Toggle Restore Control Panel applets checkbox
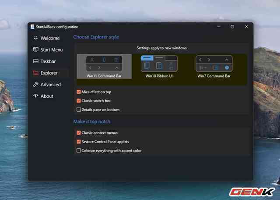The height and width of the screenshot is (200, 280). (x=79, y=142)
